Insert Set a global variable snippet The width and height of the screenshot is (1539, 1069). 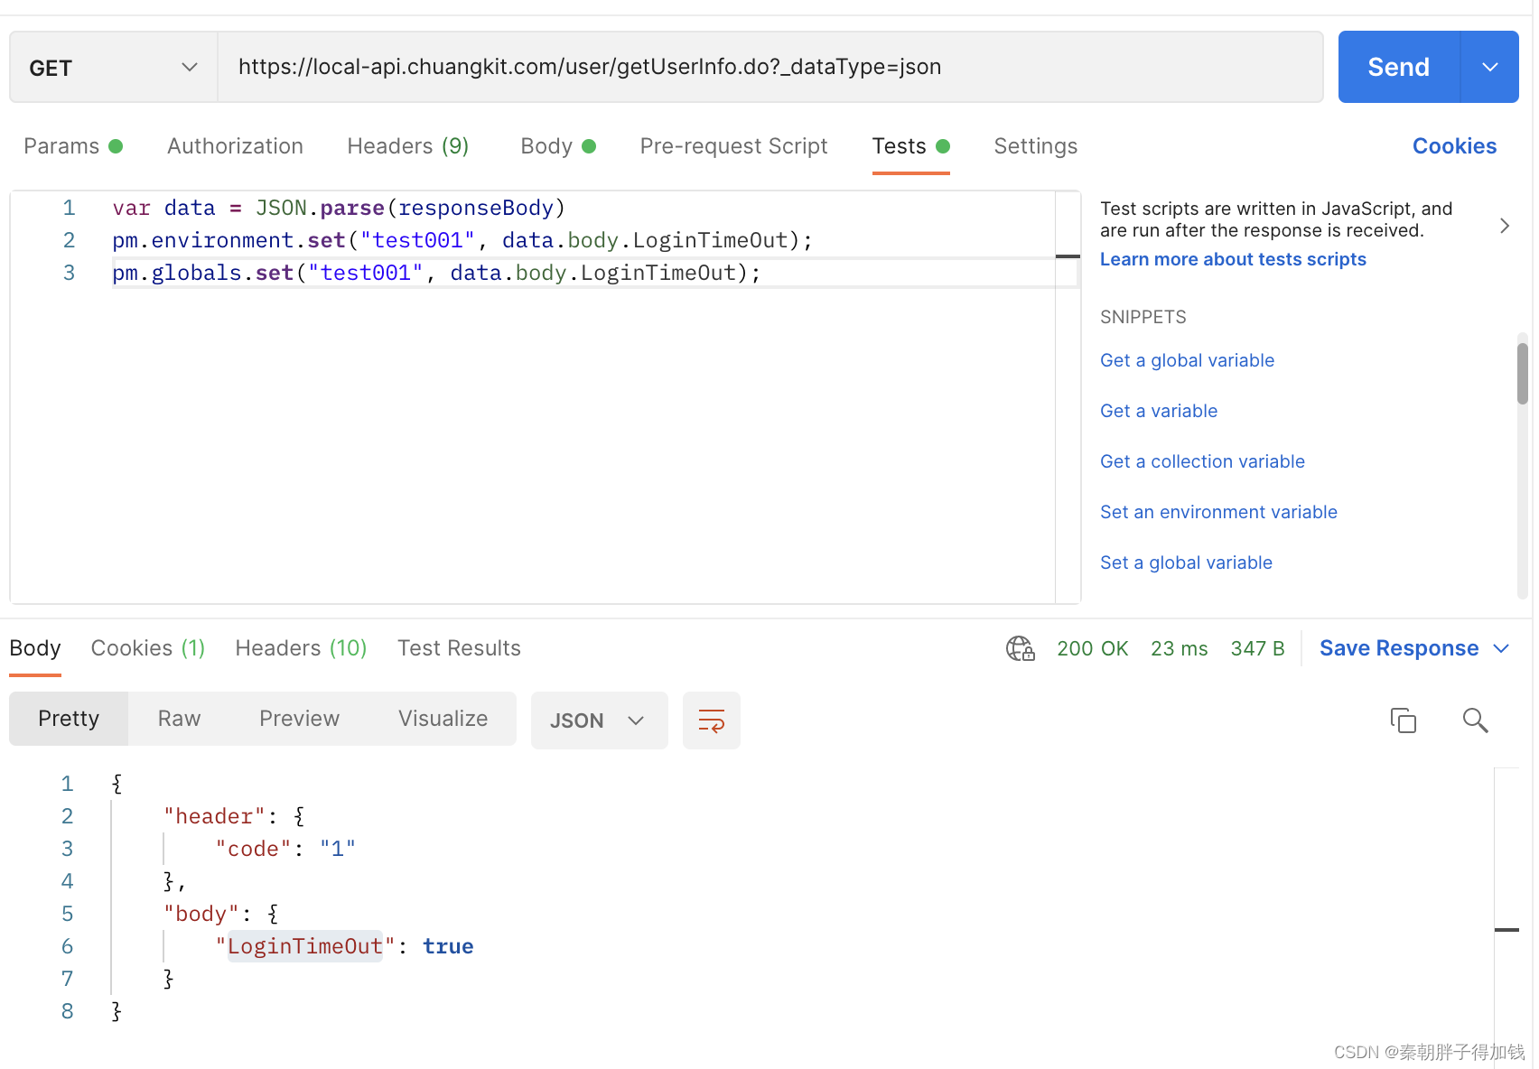coord(1186,562)
